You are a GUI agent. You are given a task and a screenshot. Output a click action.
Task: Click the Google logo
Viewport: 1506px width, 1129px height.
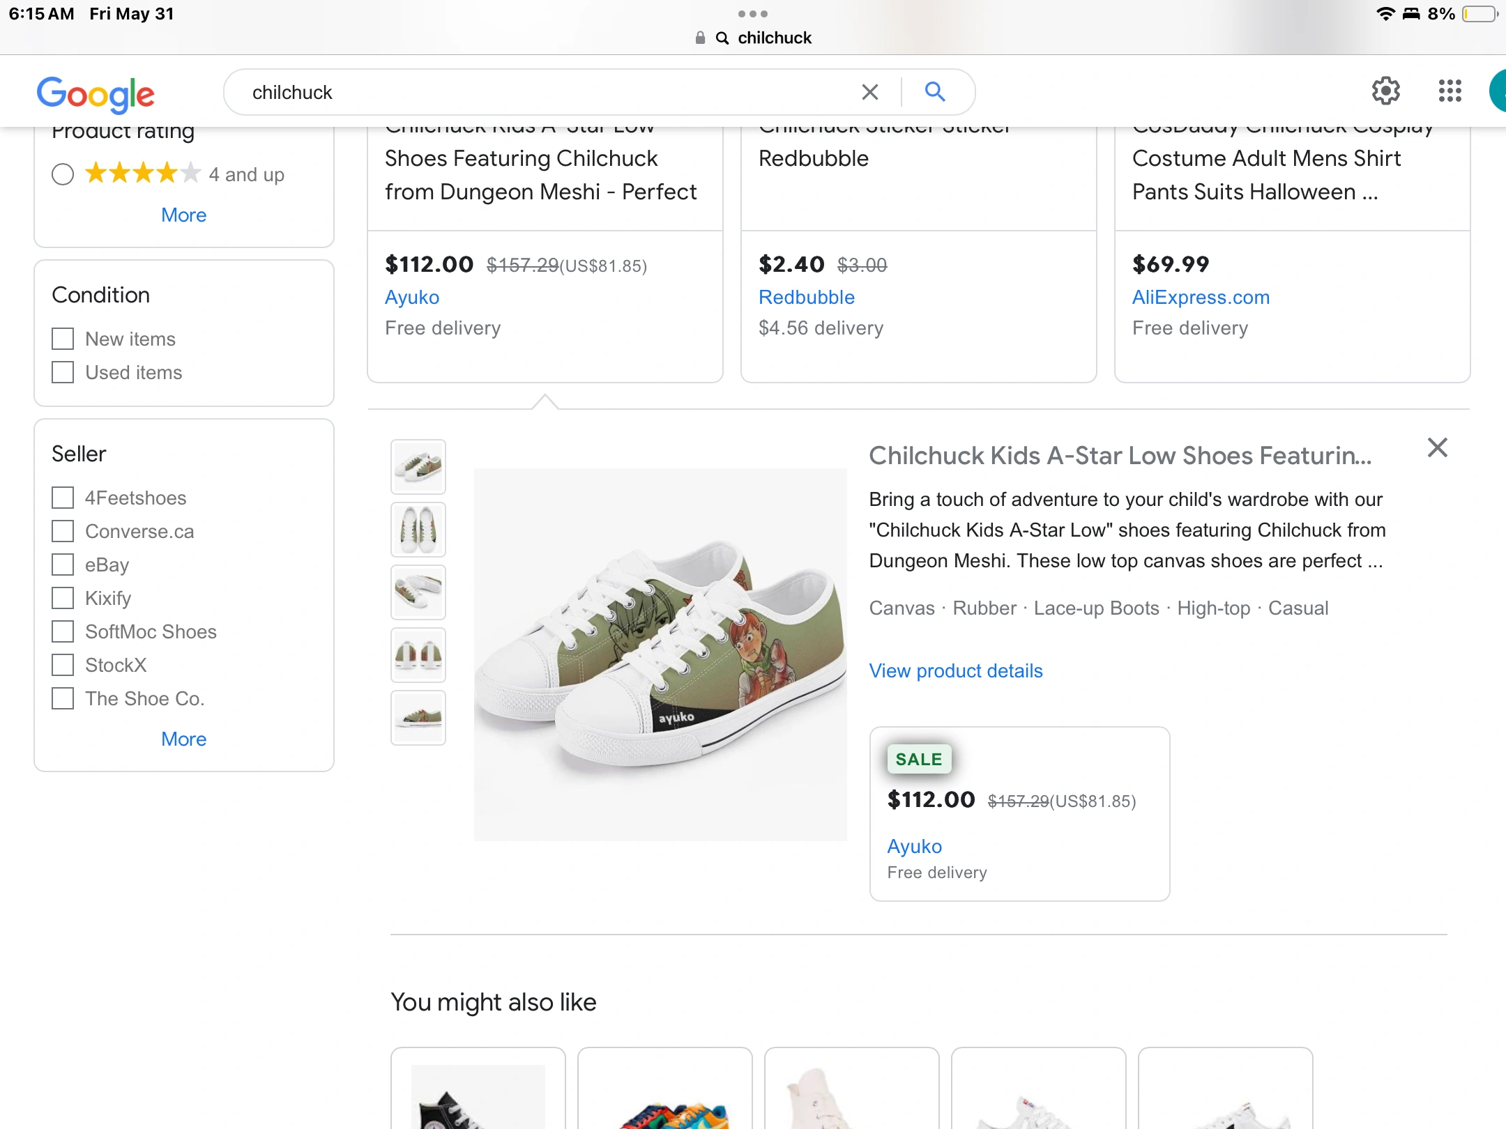(x=96, y=93)
